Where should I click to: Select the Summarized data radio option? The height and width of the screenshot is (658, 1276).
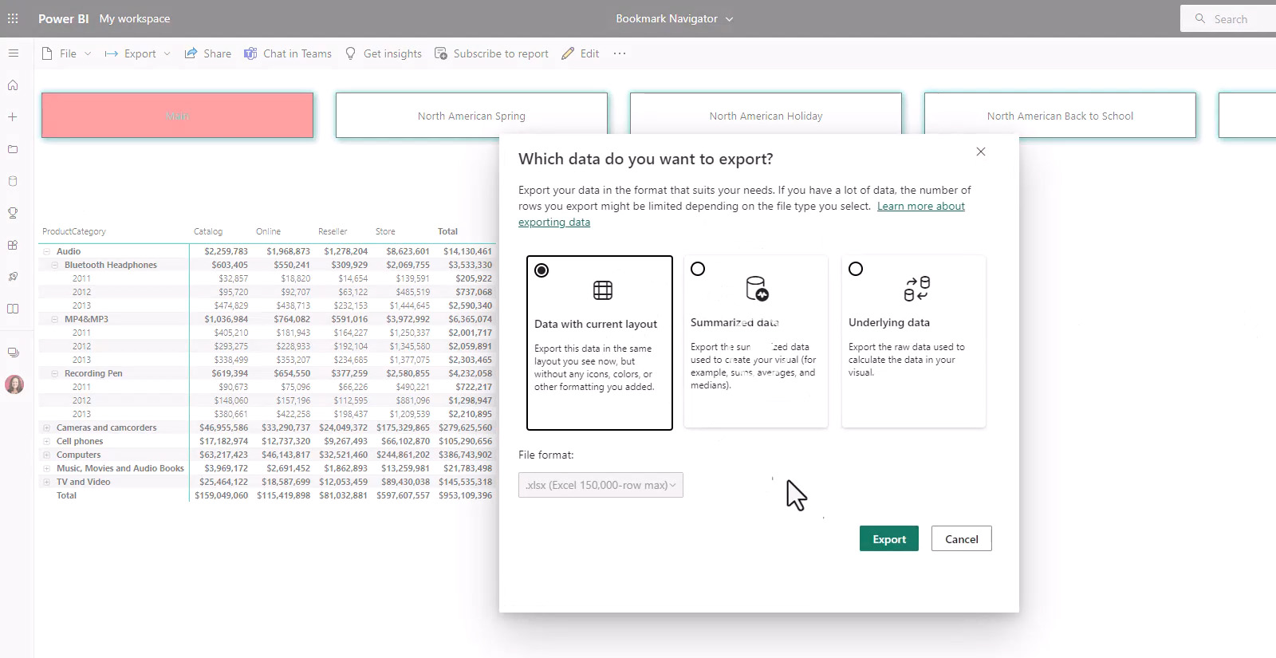[698, 269]
